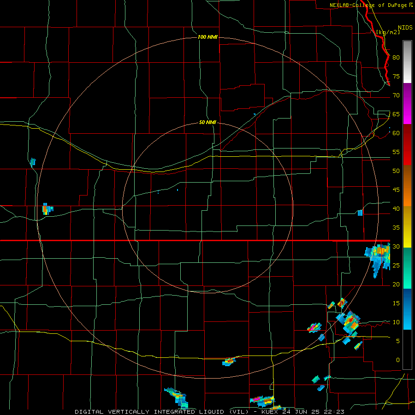415x415 pixels.
Task: Click the 0 value on the color scale
Action: coord(398,360)
